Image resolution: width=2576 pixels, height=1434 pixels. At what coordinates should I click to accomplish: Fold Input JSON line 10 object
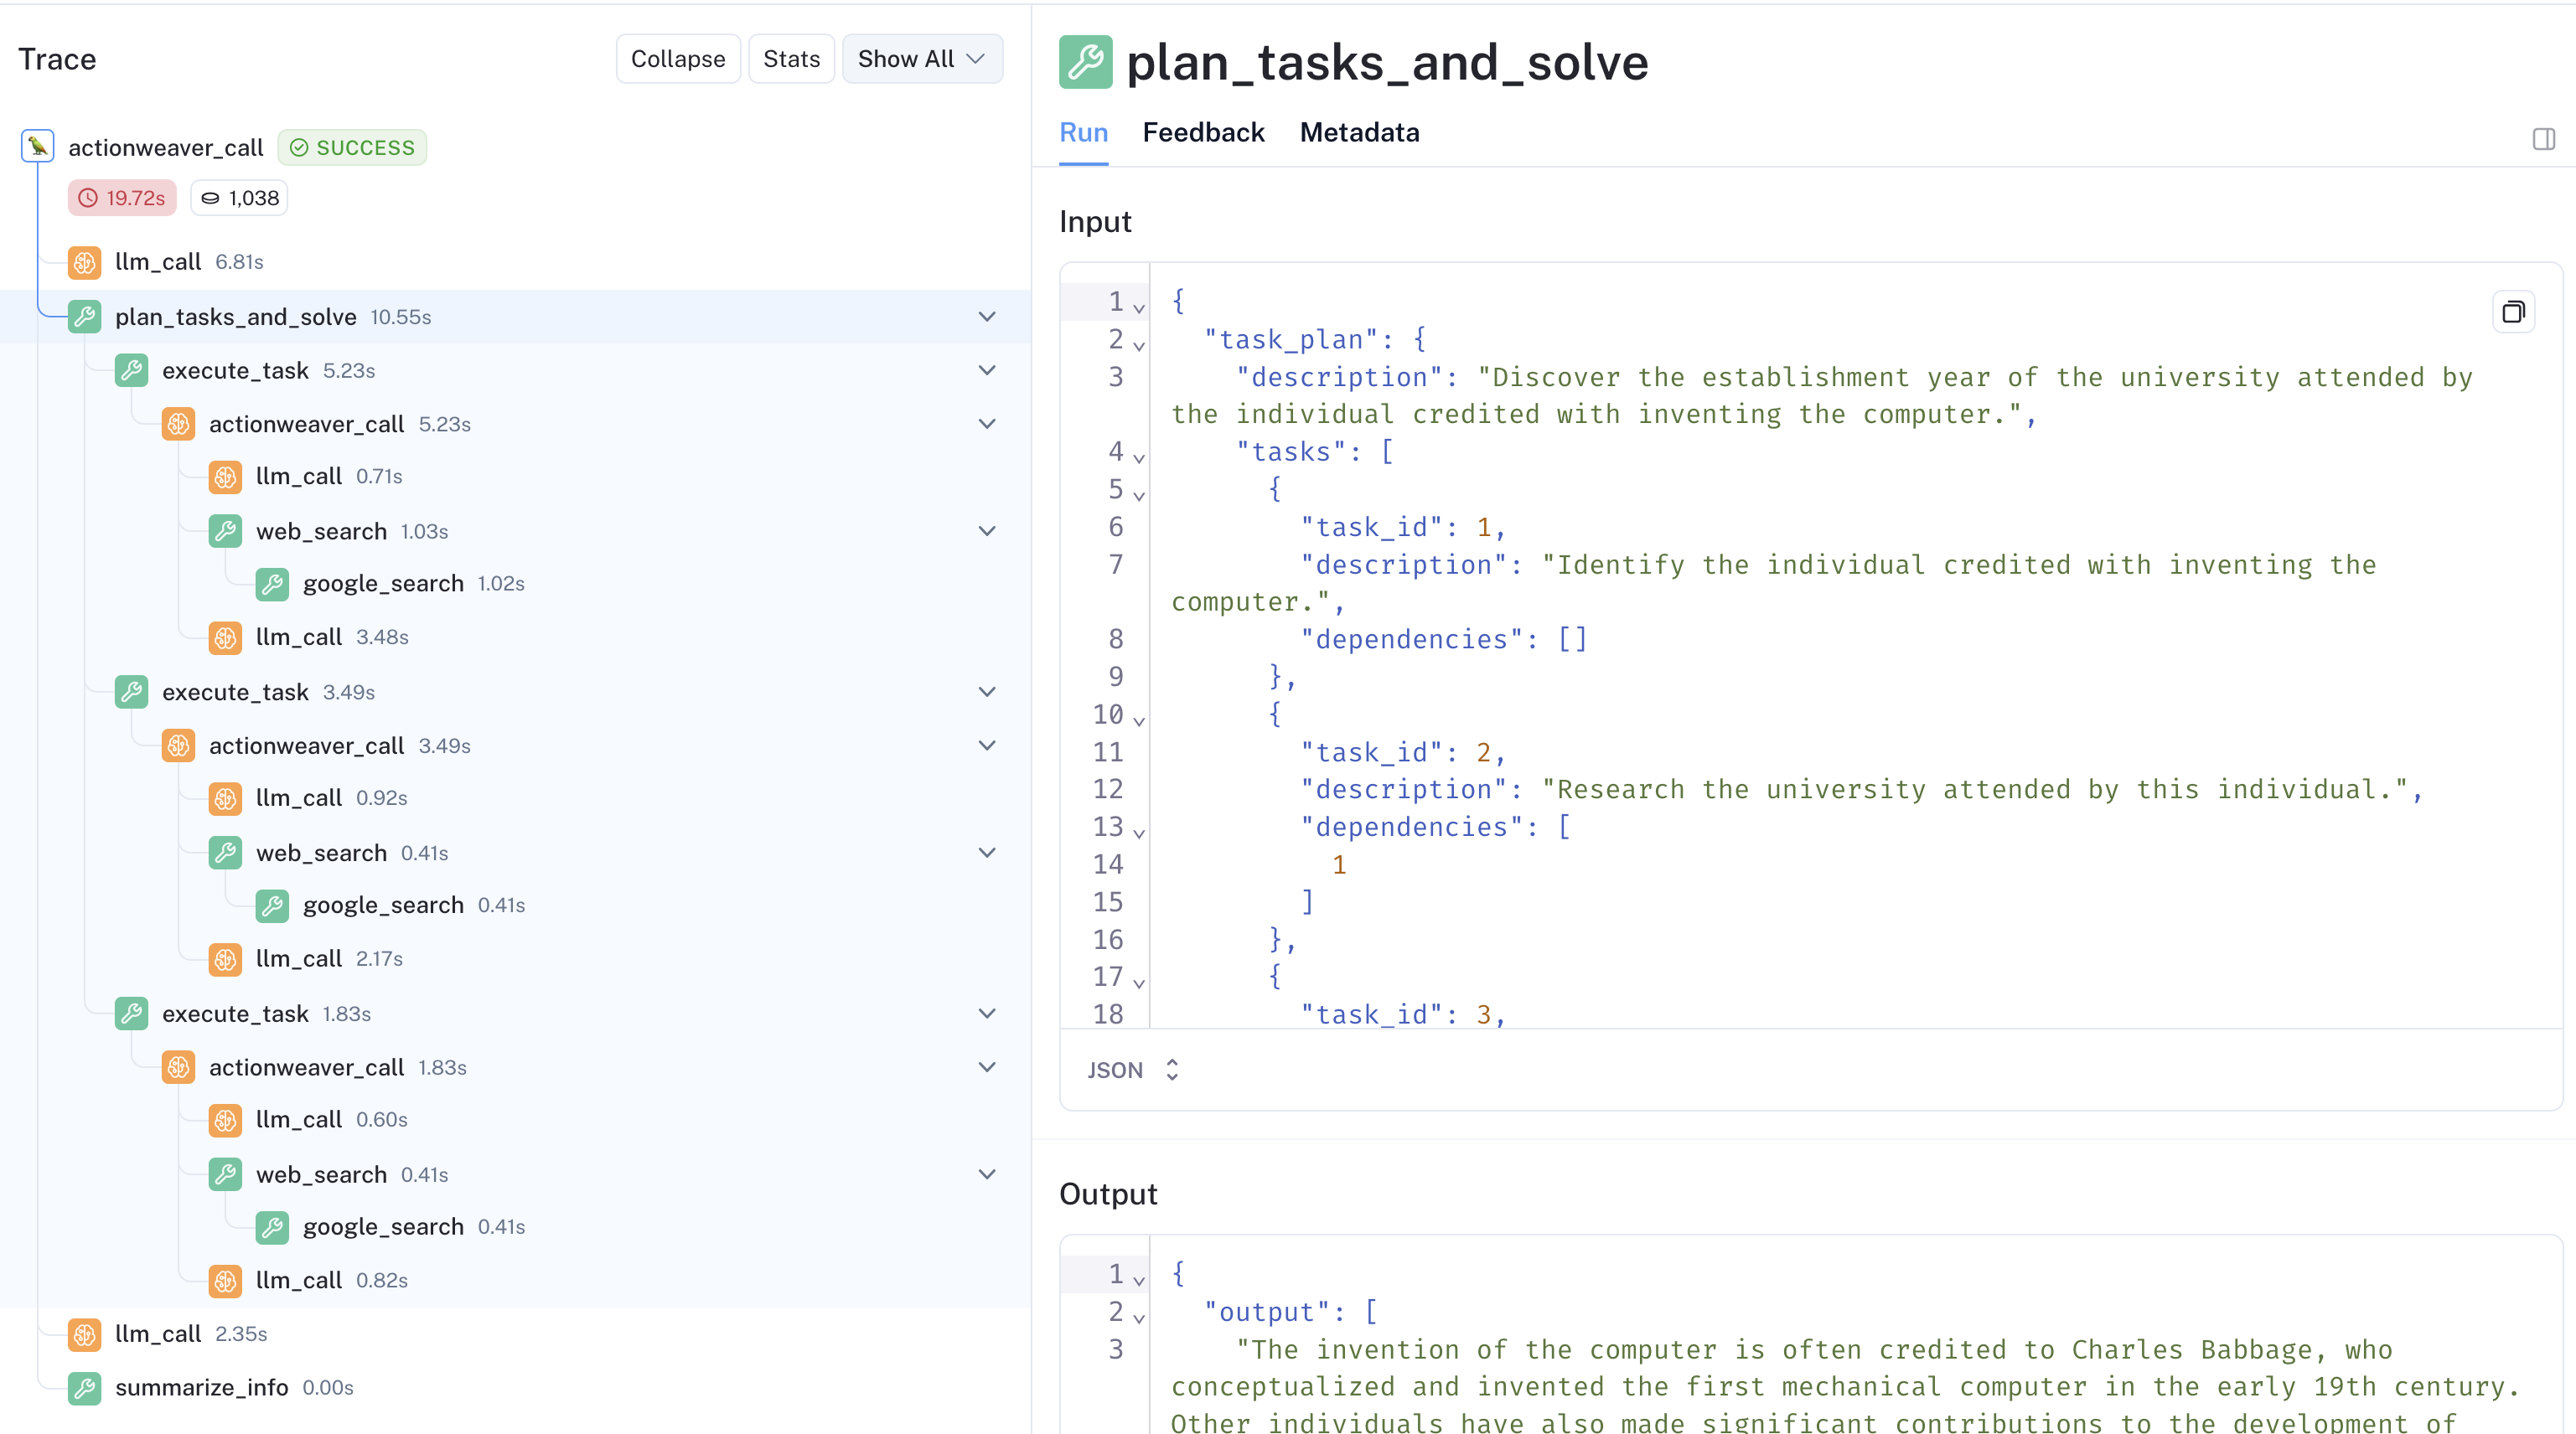1138,720
